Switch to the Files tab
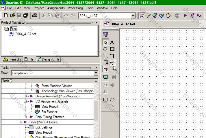Viewport: 206px width, 138px height. coord(30,59)
